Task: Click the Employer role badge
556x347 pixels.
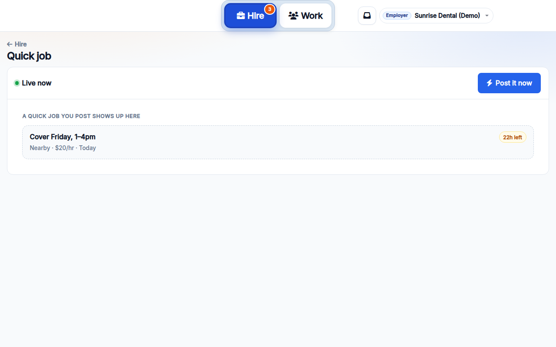Action: [x=397, y=16]
